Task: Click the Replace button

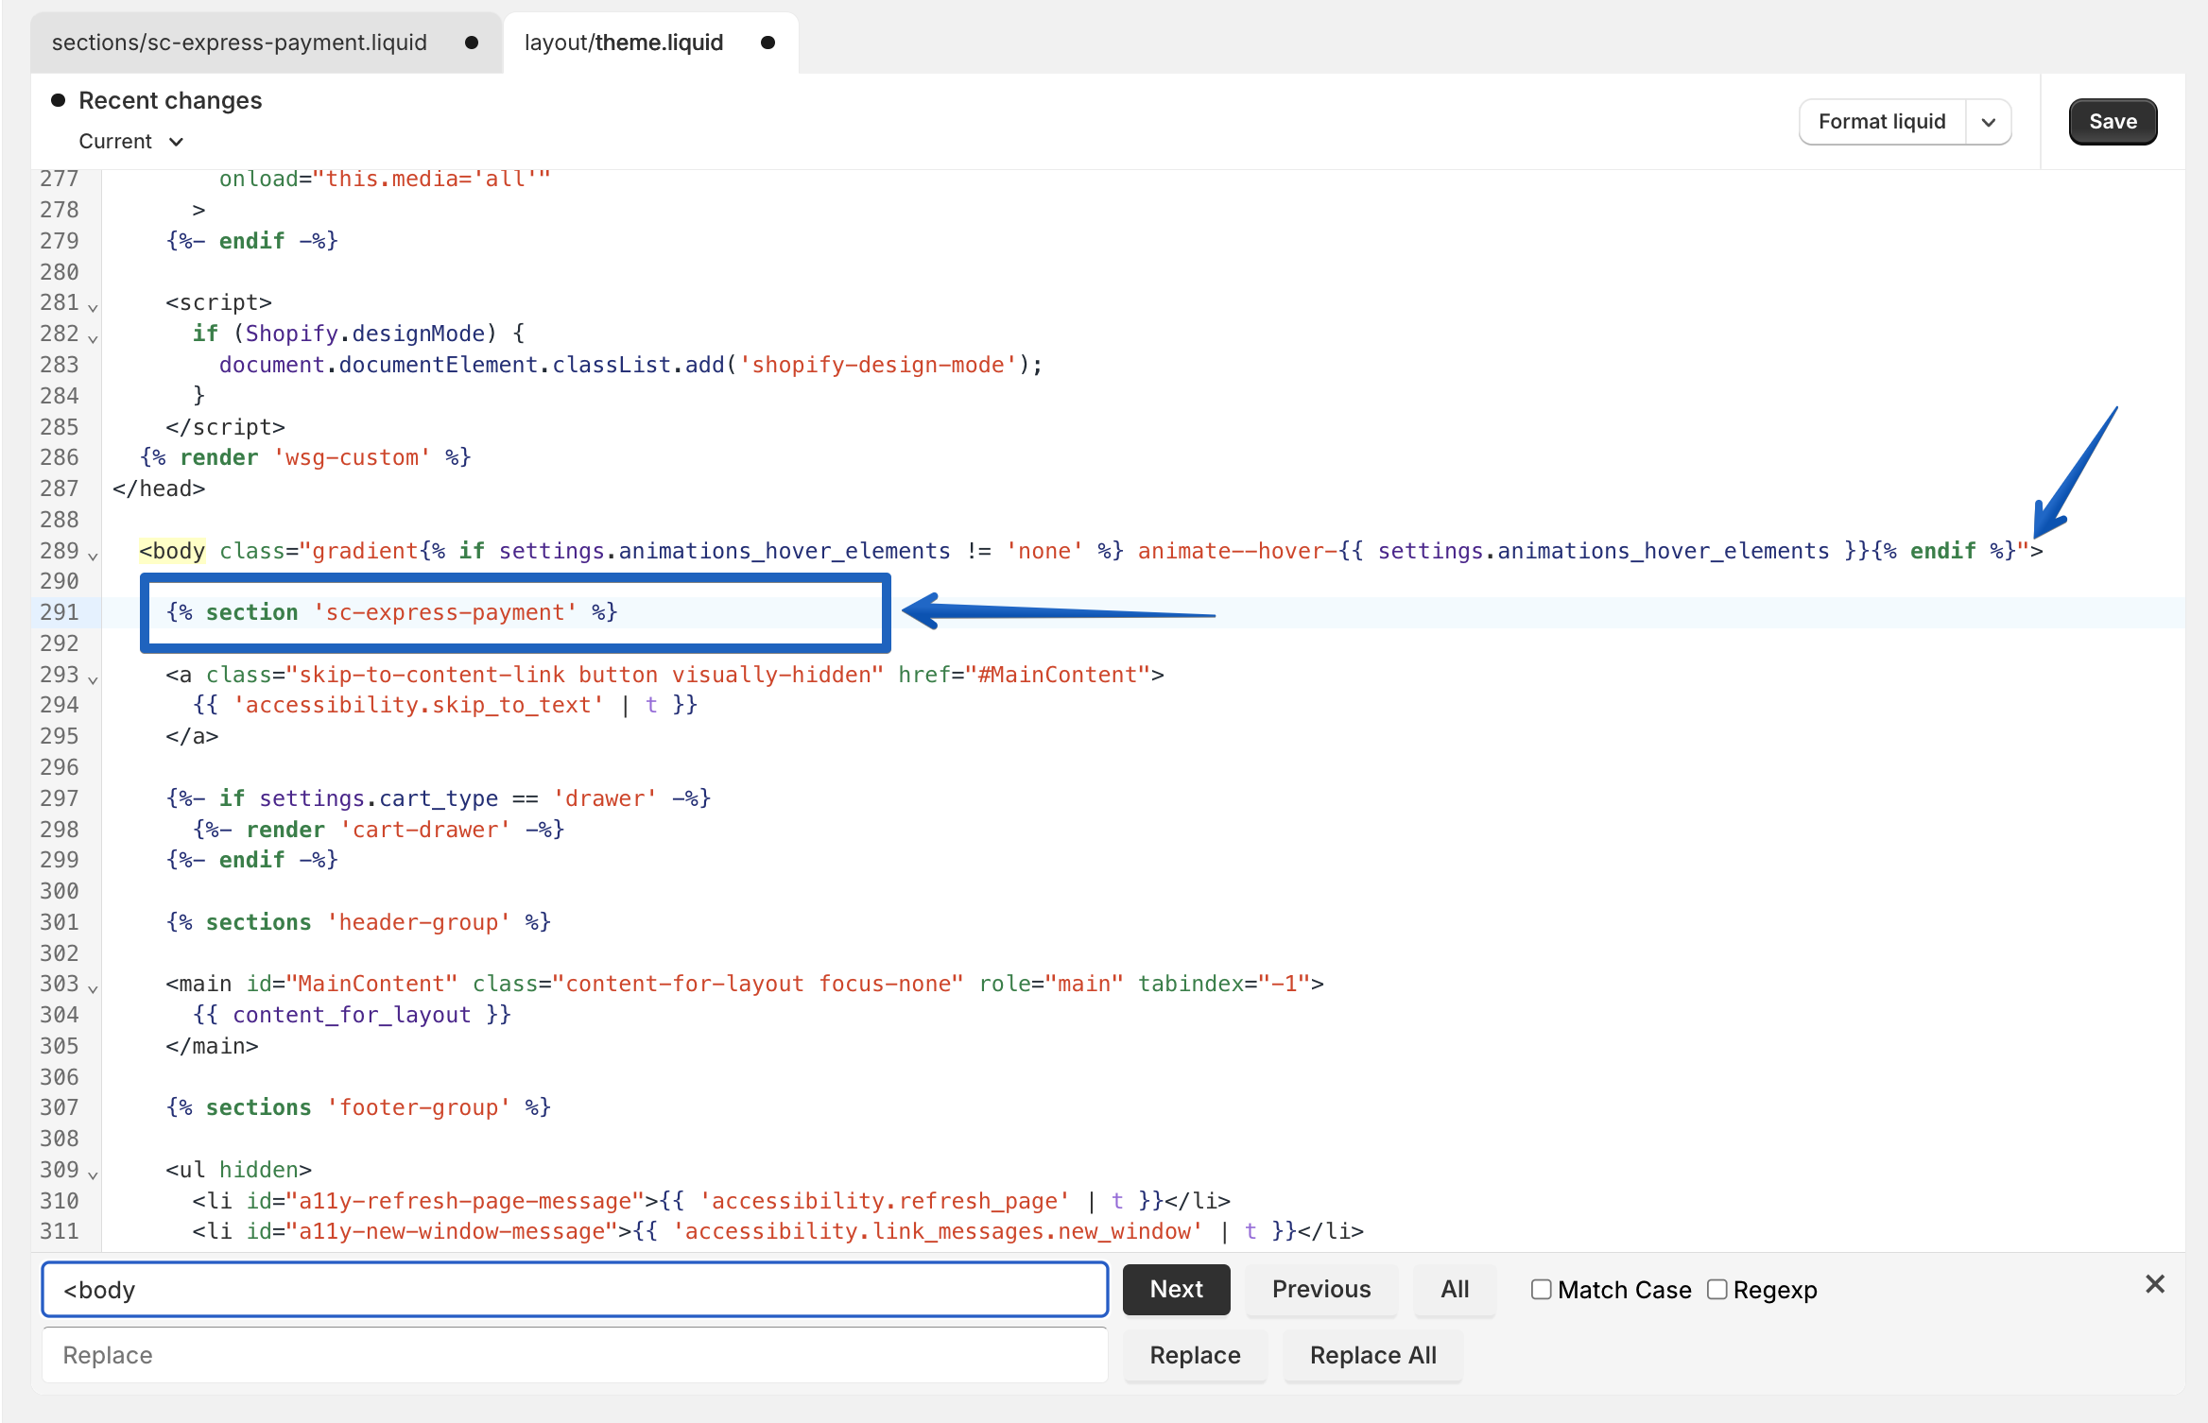Action: (x=1195, y=1355)
